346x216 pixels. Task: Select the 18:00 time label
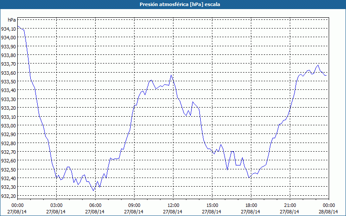tap(251, 206)
